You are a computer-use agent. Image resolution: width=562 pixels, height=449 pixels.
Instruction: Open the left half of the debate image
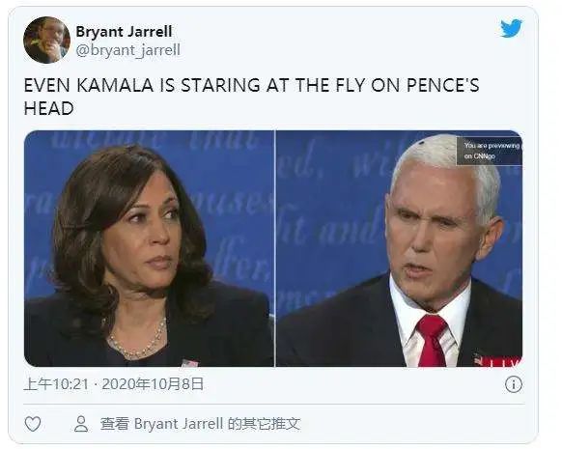click(x=149, y=248)
